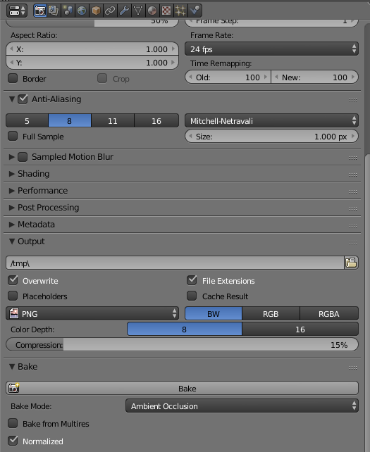Viewport: 370px width, 452px height.
Task: Collapse the Anti-Aliasing panel triangle
Action: coord(12,99)
